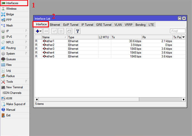
Task: Switch to the Bonding tab
Action: click(x=140, y=25)
